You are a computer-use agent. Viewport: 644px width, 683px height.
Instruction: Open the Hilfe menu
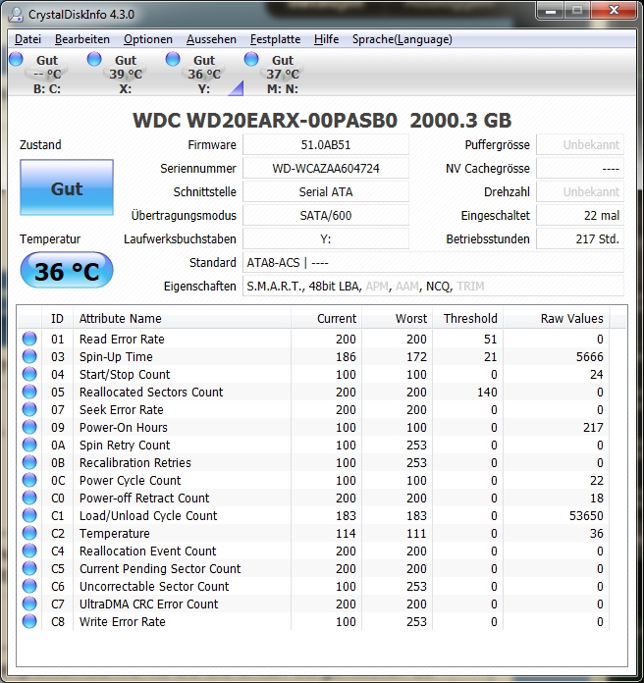tap(326, 39)
